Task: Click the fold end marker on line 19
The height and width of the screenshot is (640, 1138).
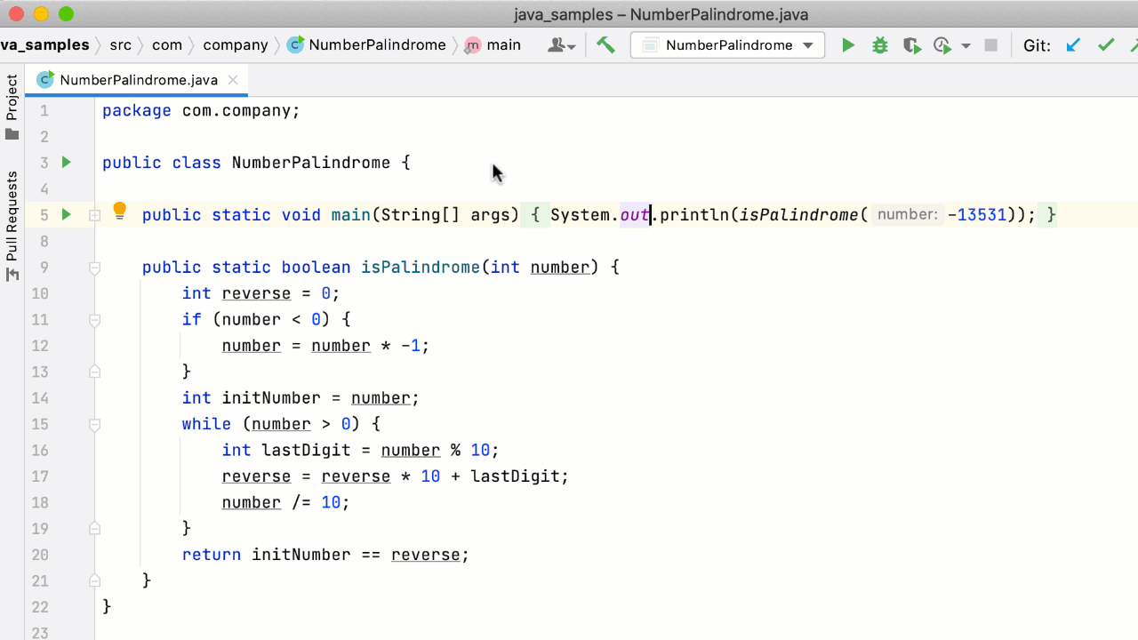Action: [x=94, y=528]
